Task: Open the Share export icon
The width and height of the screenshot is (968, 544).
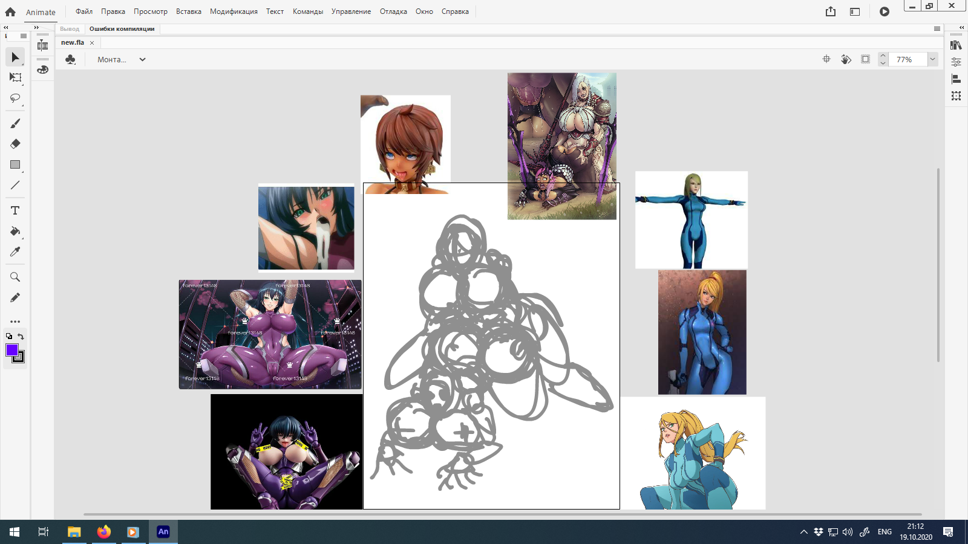Action: coord(831,11)
